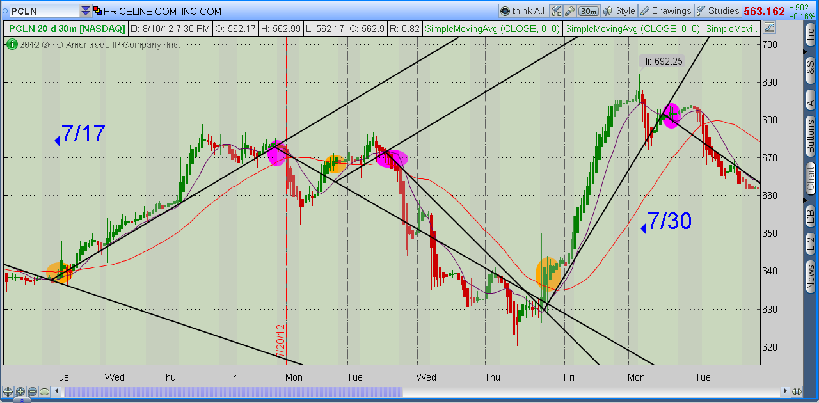The height and width of the screenshot is (403, 819).
Task: Click the 7/30 chart annotation
Action: tap(670, 221)
